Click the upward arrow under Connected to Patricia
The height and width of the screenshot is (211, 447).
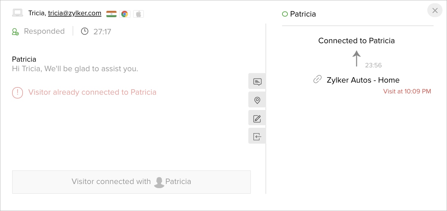click(357, 58)
